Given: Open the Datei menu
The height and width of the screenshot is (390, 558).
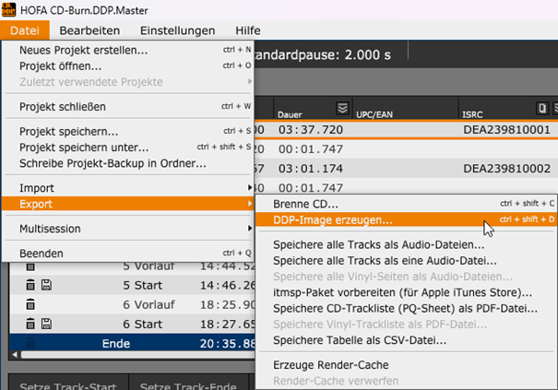Looking at the screenshot, I should point(25,30).
